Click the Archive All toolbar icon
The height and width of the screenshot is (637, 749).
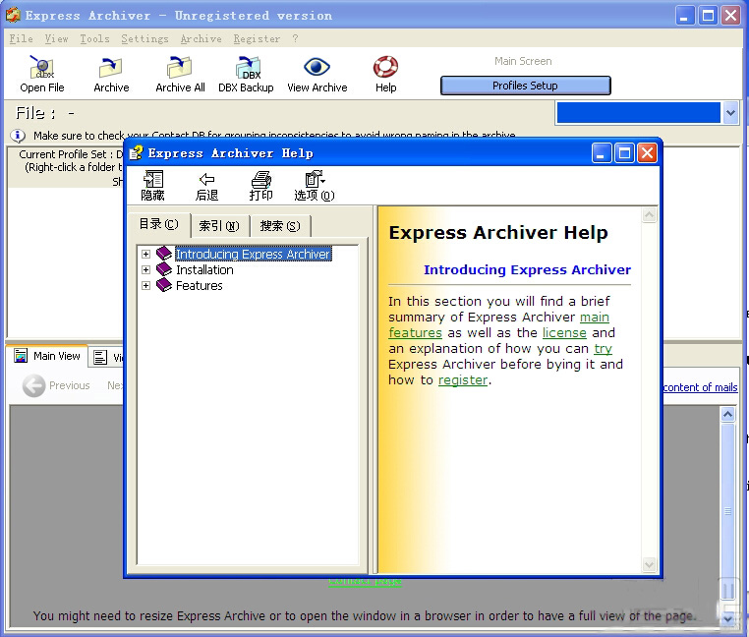click(x=180, y=68)
